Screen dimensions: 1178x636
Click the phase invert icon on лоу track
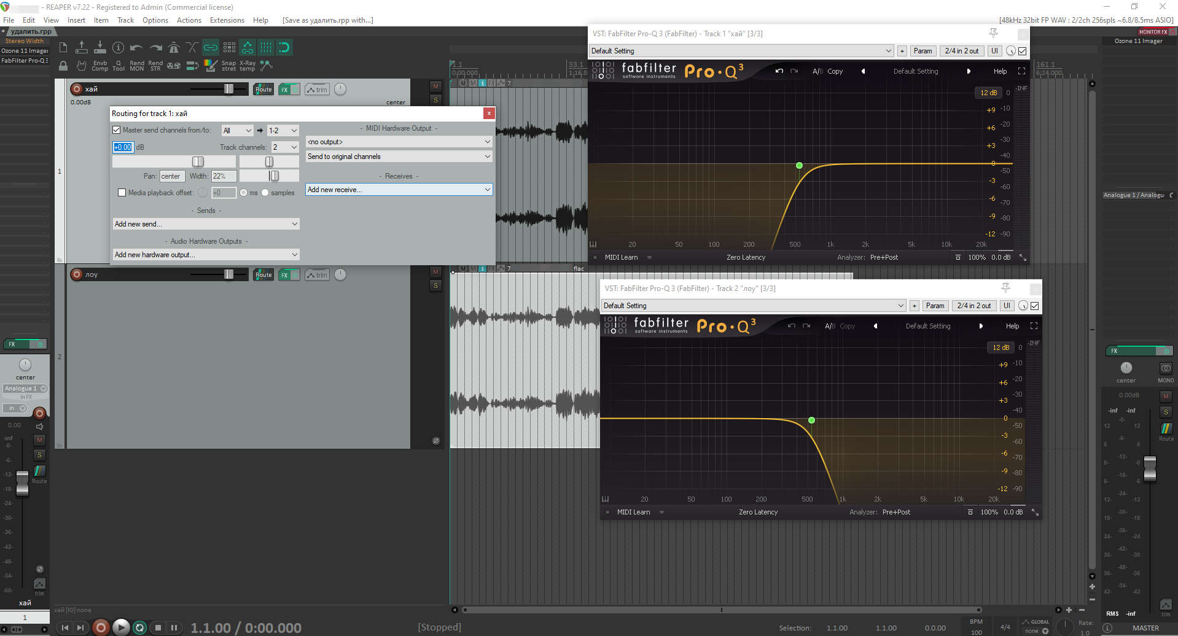pyautogui.click(x=435, y=441)
